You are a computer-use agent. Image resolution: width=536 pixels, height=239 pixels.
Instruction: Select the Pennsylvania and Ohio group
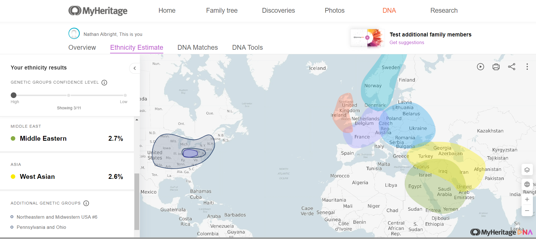(x=41, y=227)
